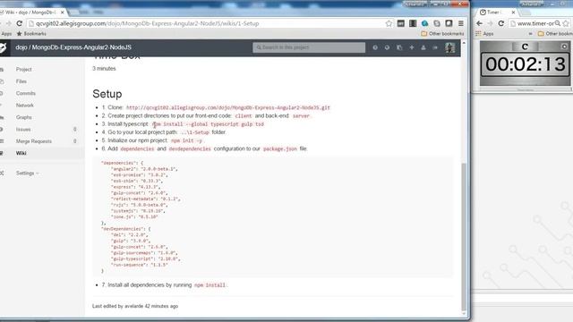
Task: Click the search in this project field
Action: (x=309, y=47)
